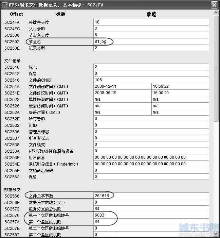Select the 父目录ID value field
The height and width of the screenshot is (238, 220).
click(151, 29)
